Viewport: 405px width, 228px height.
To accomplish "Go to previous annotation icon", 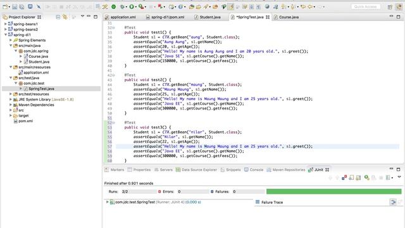I will [293, 7].
